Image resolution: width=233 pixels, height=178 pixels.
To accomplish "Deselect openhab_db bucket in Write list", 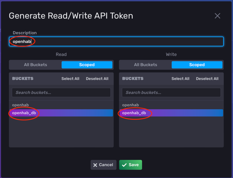I will [171, 113].
